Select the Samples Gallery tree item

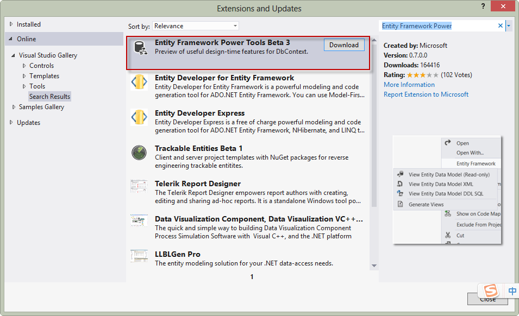41,107
